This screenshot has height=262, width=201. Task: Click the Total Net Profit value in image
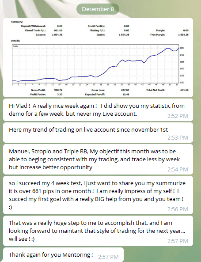click(184, 90)
